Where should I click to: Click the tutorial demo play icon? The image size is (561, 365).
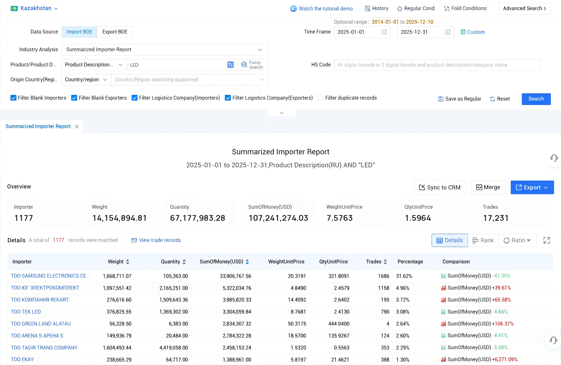pyautogui.click(x=293, y=9)
